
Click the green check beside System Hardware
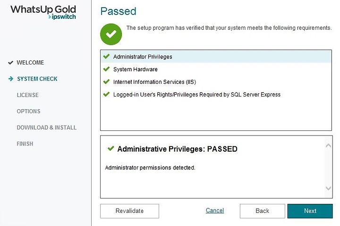(x=106, y=69)
